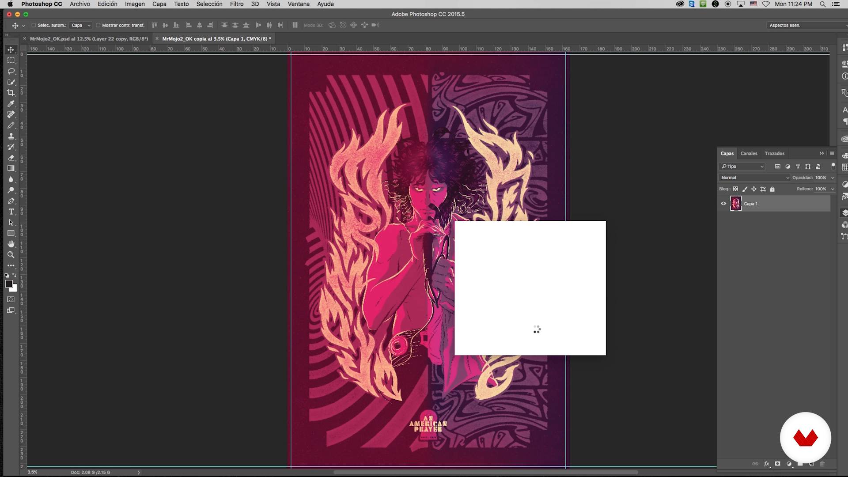Screen dimensions: 848x477
Task: Open the Capa auto-select dropdown
Action: click(x=81, y=25)
